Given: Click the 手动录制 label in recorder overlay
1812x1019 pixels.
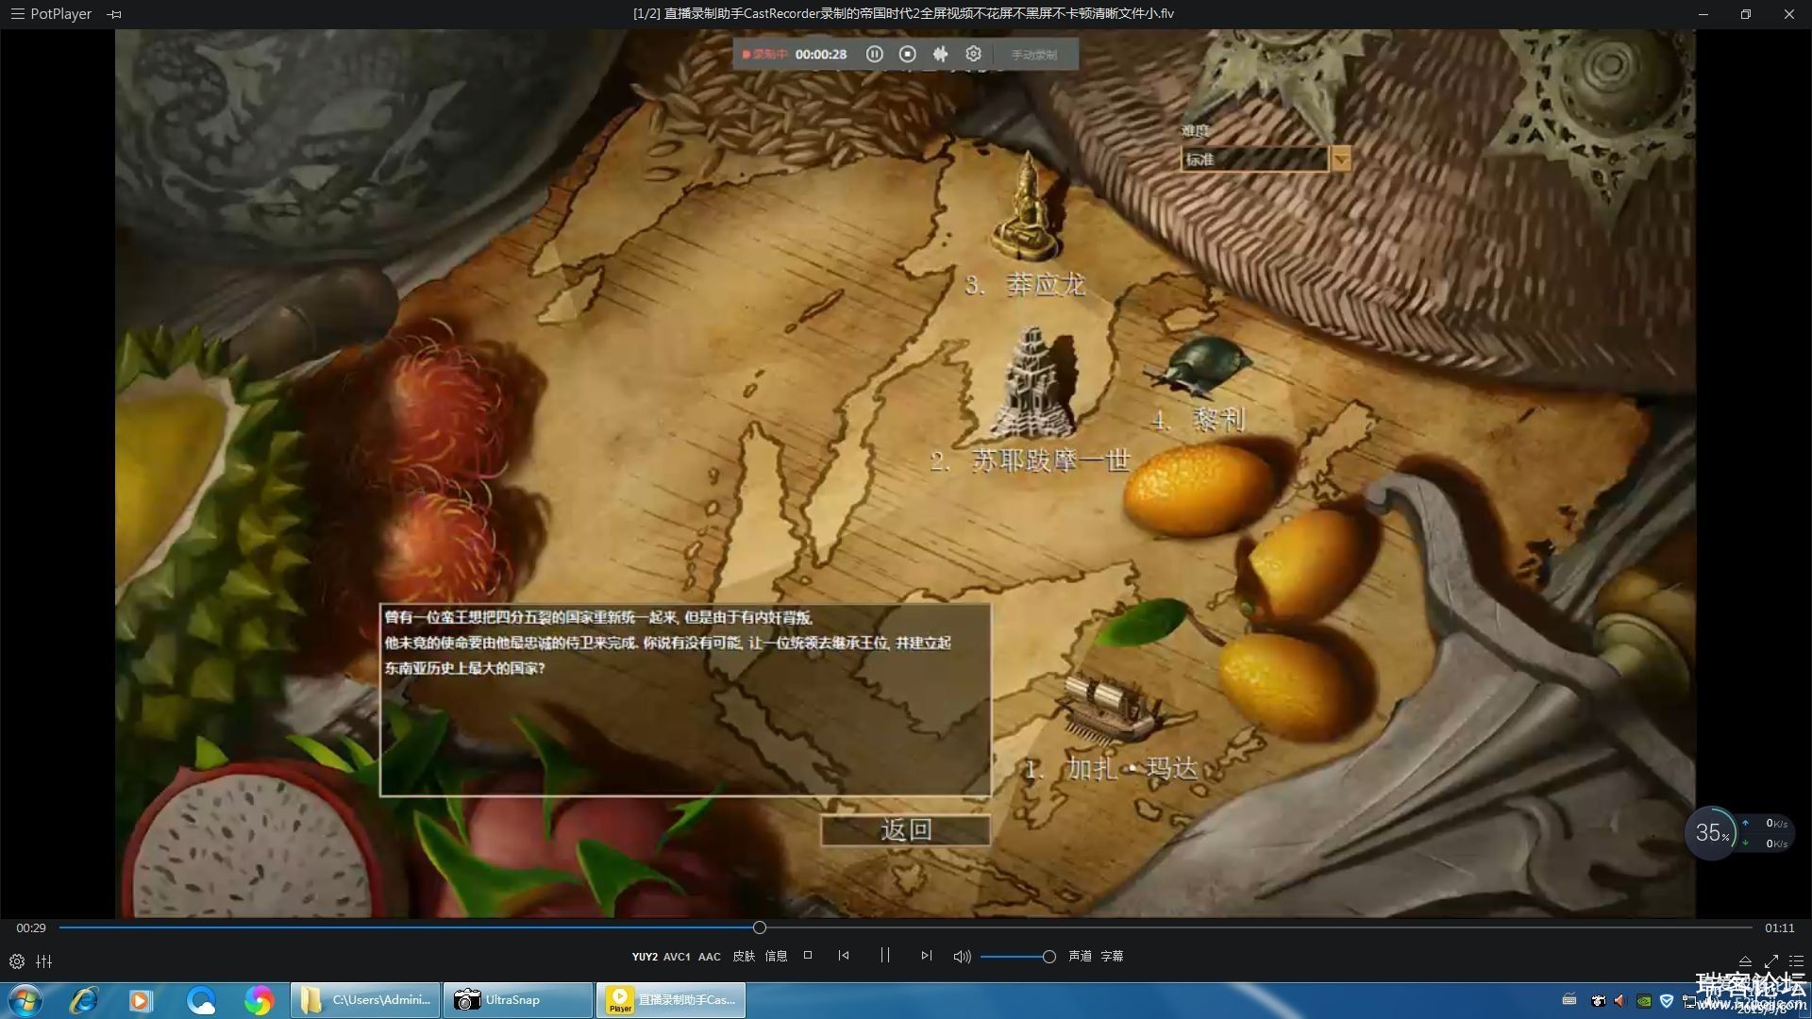Looking at the screenshot, I should click(x=1034, y=55).
